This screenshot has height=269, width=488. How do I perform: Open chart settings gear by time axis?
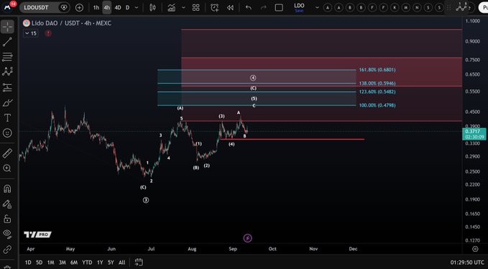click(x=475, y=249)
